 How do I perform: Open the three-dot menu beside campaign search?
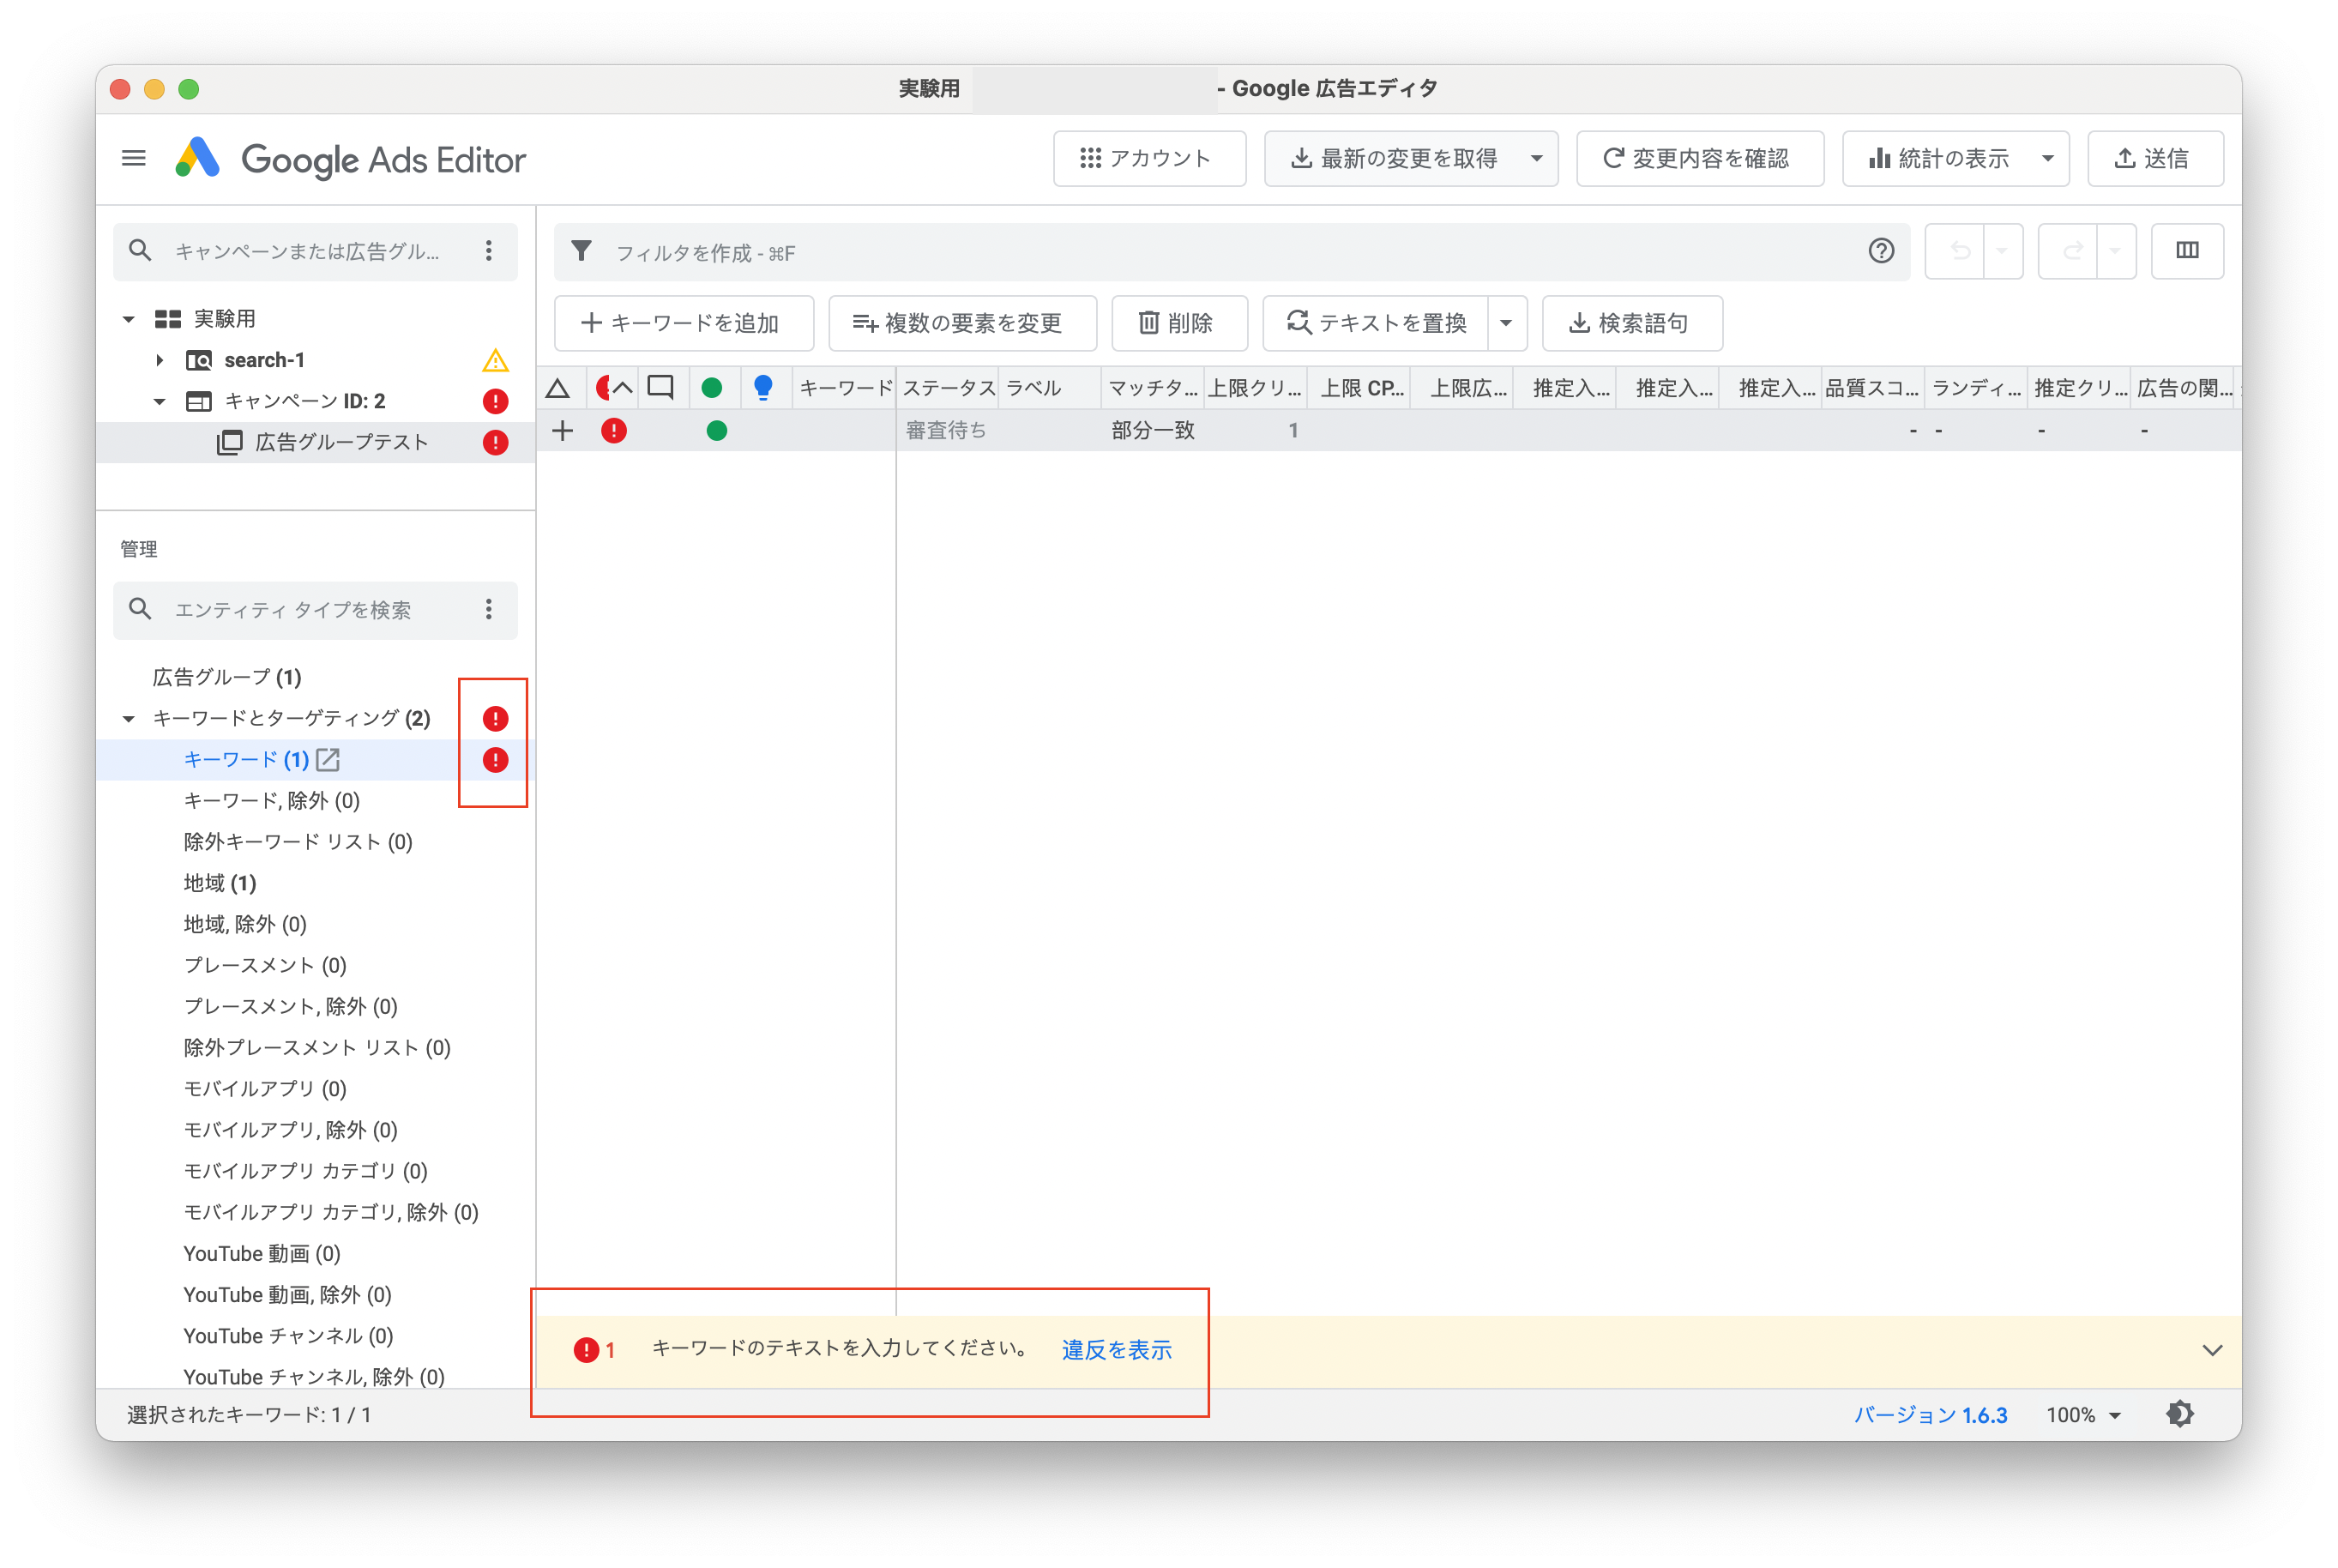[489, 251]
